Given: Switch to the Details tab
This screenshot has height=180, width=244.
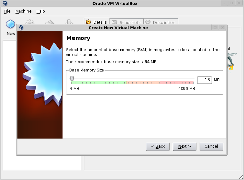Looking at the screenshot, I should (x=97, y=21).
